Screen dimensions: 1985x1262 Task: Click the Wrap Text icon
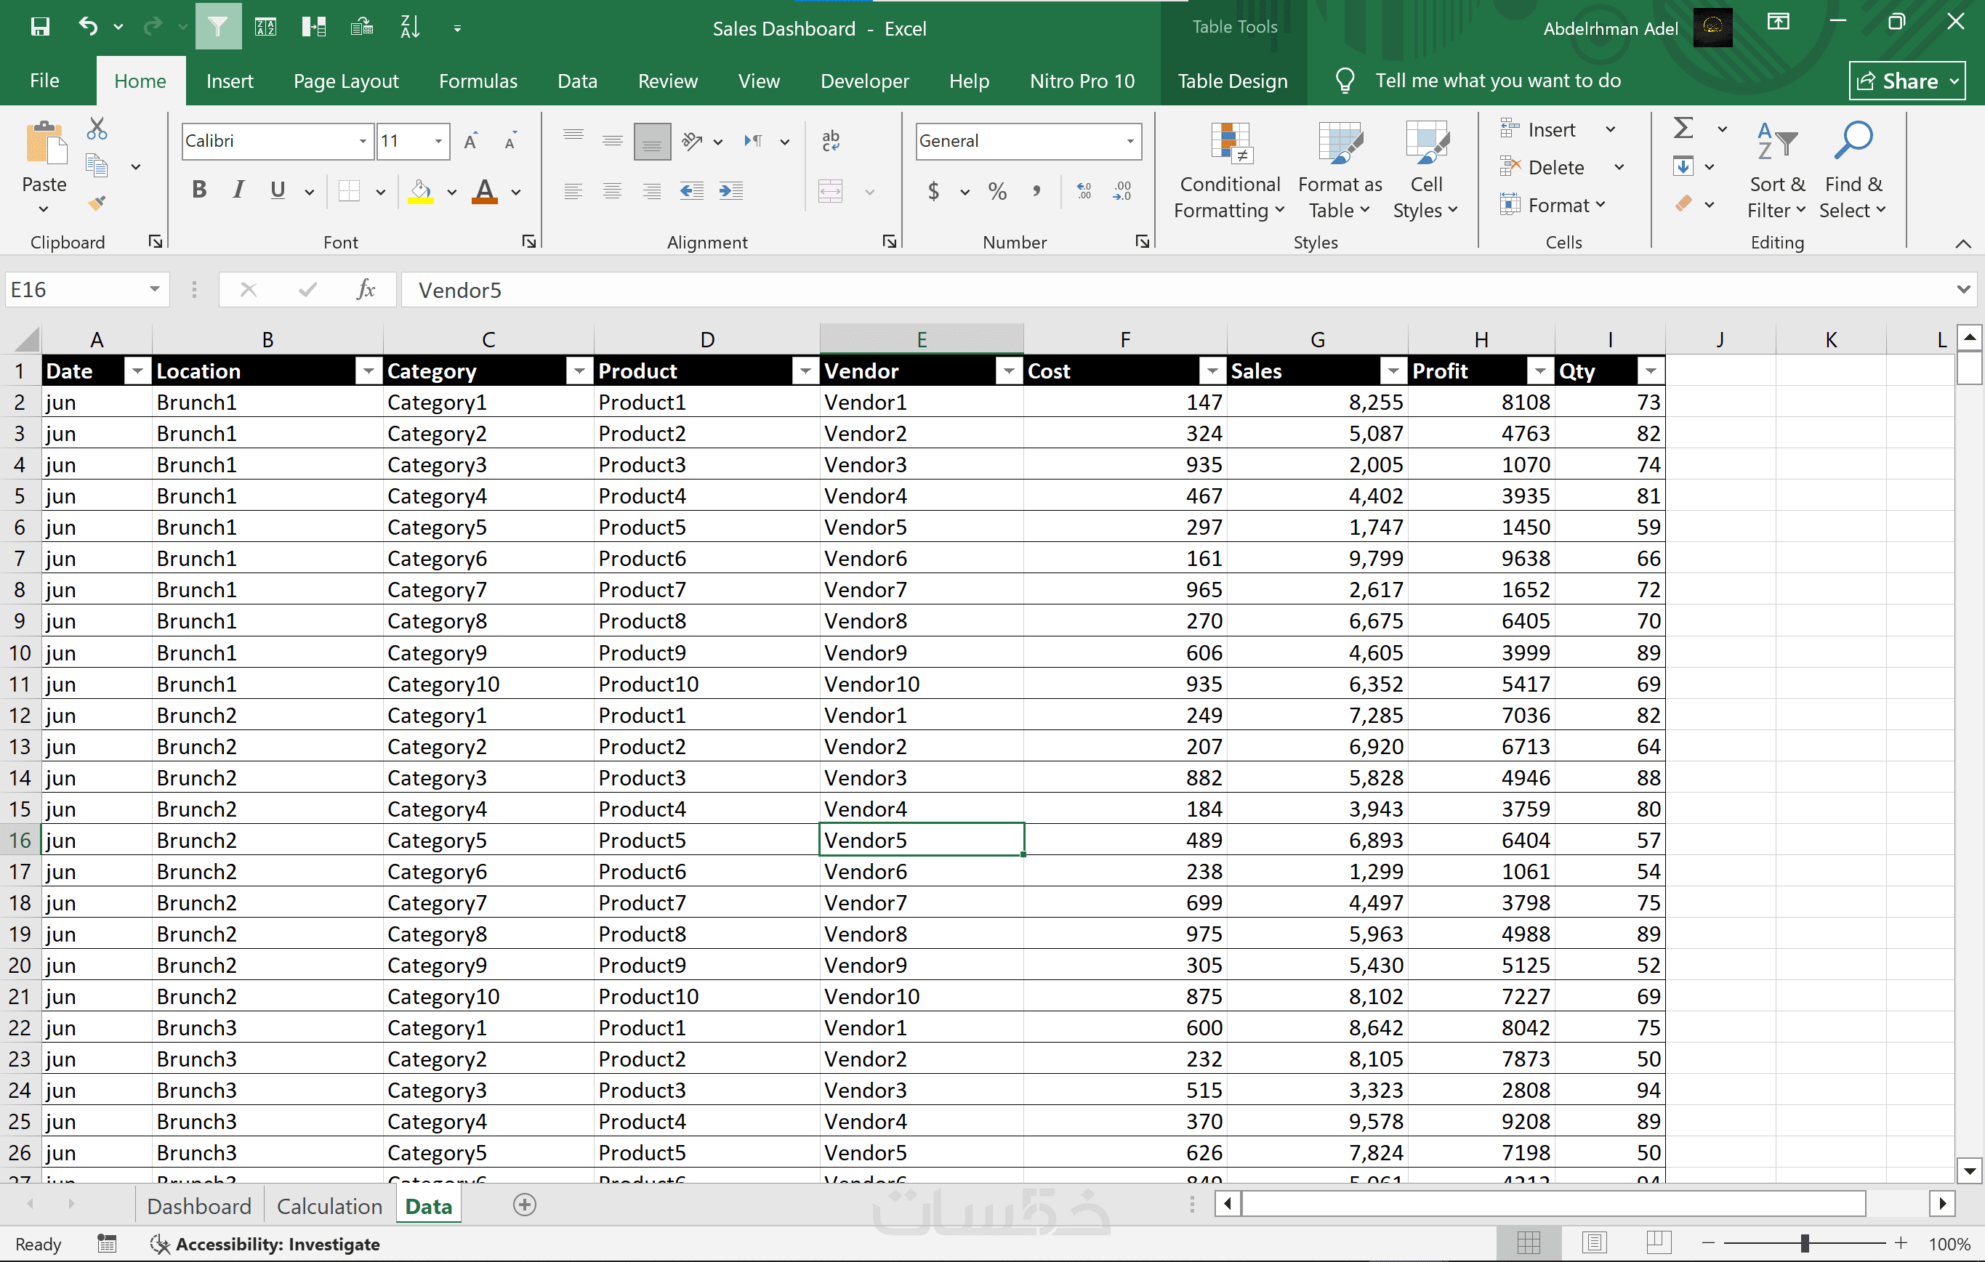pos(830,141)
